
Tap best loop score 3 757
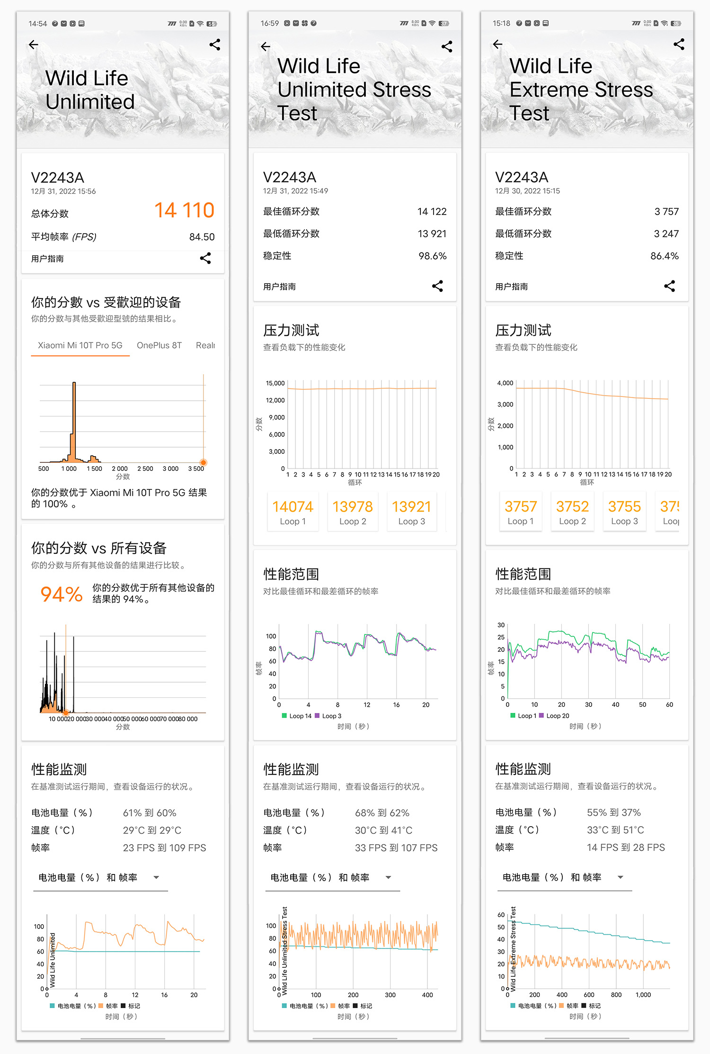tap(667, 212)
